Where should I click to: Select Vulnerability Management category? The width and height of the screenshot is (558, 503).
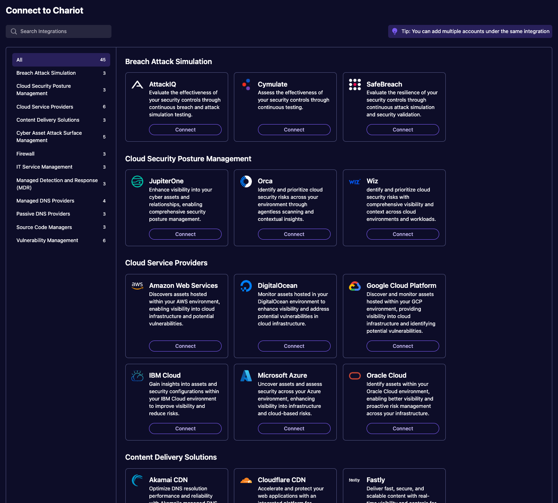click(61, 240)
